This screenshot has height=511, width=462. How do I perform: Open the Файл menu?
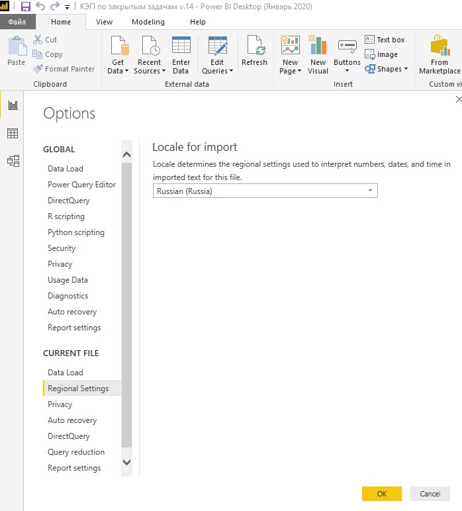point(17,22)
